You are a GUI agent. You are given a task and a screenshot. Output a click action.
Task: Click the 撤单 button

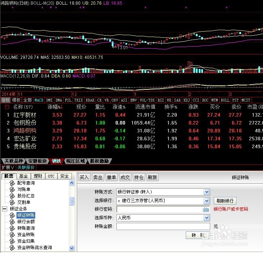coord(111,177)
